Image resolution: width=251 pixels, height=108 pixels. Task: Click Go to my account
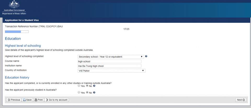(x=56, y=100)
